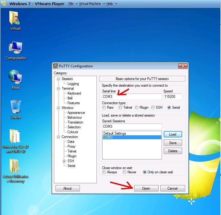Screen dimensions: 221x215
Task: Click the Saved Sessions name field
Action: [x=132, y=127]
